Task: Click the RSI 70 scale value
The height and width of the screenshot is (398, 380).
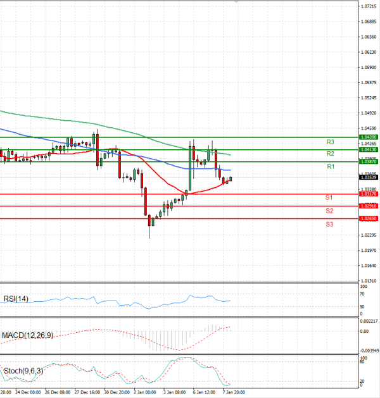Action: (x=362, y=294)
